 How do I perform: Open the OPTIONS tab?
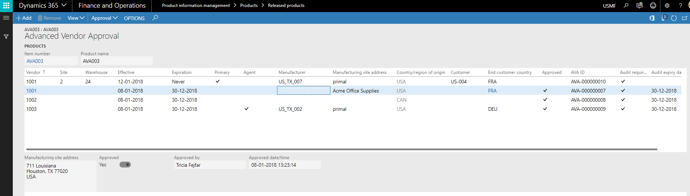pyautogui.click(x=134, y=18)
